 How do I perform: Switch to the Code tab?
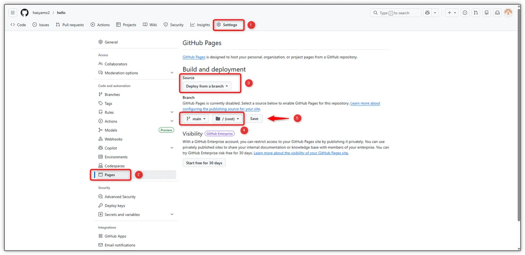point(18,25)
